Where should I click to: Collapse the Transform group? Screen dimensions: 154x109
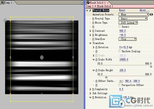pyautogui.click(x=90, y=43)
